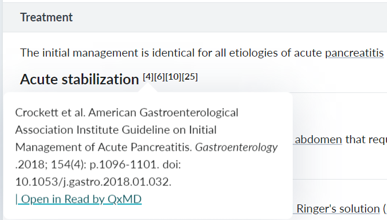Click the DOI 10.1053/j.gastro.2018.01.032 text
387x220 pixels.
pos(93,182)
